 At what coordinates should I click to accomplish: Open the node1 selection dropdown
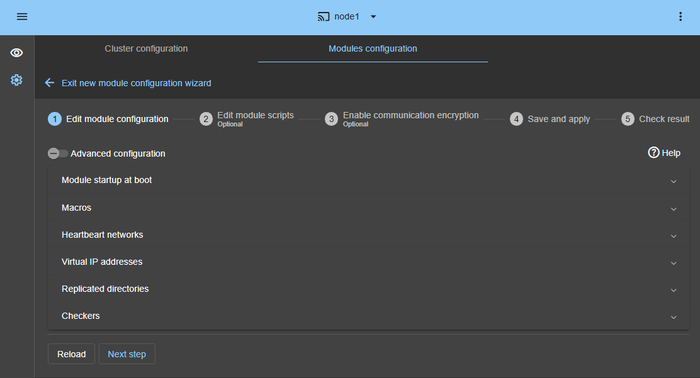point(373,17)
